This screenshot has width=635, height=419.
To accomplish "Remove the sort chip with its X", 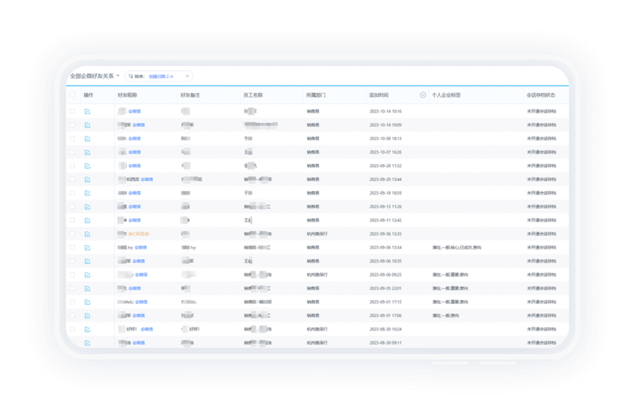I will (x=187, y=76).
